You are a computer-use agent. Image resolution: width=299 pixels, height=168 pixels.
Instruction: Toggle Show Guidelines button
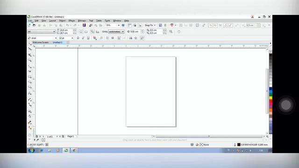click(140, 25)
